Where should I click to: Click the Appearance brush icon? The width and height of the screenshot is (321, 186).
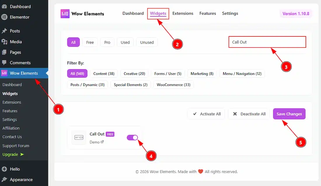(4, 180)
